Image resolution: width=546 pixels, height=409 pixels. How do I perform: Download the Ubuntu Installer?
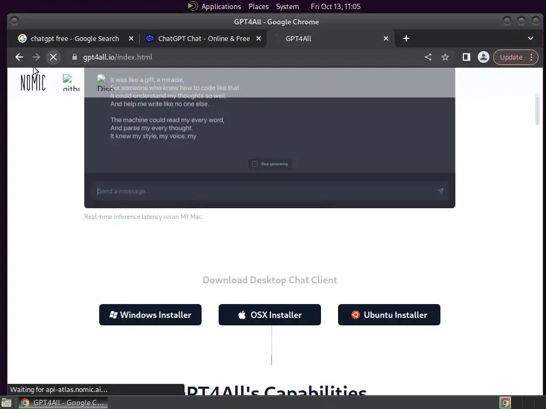pos(389,315)
